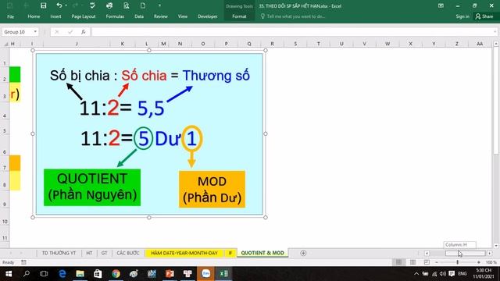Create a new blank workbook icon
This screenshot has height=281, width=500.
(x=143, y=5)
